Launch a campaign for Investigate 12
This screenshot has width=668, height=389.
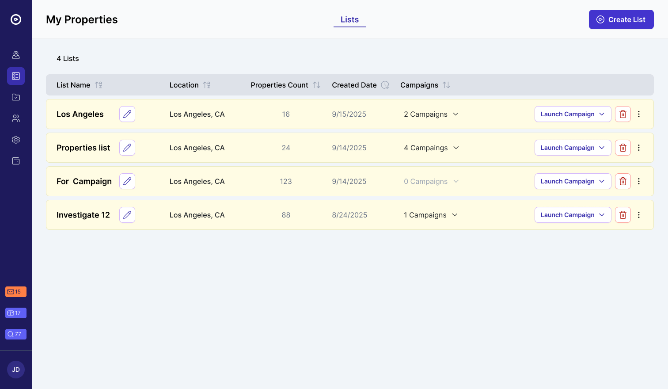coord(573,215)
